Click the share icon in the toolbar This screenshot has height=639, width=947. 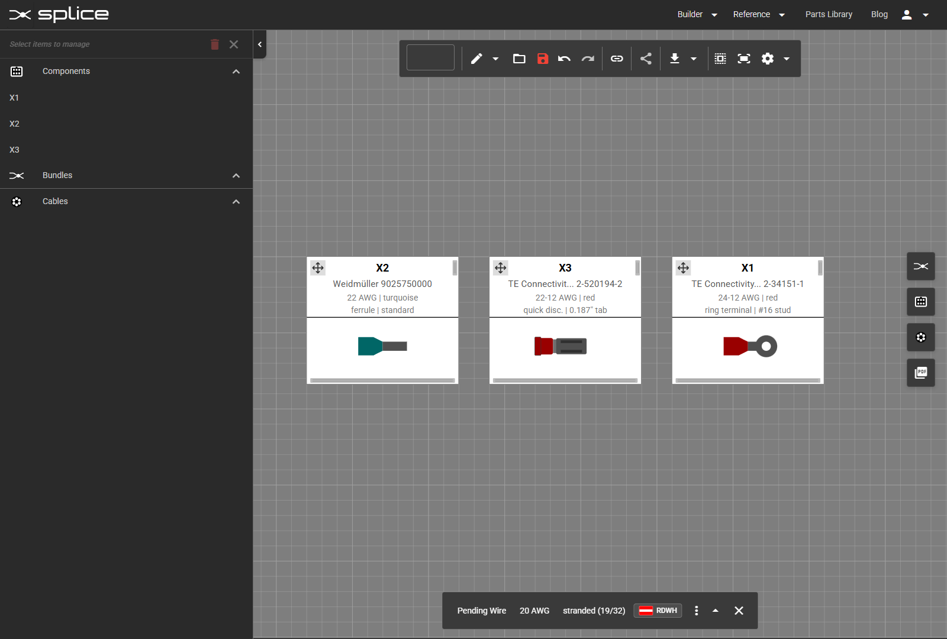pos(646,59)
